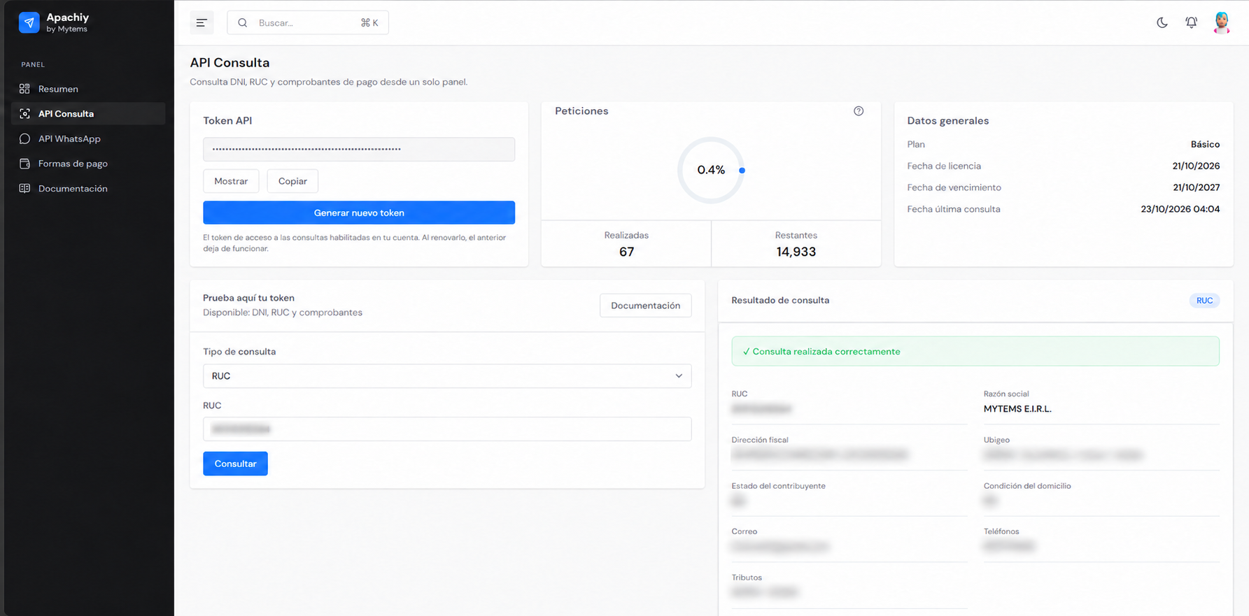1249x616 pixels.
Task: Click the RUC badge in Resultado de consulta
Action: [x=1204, y=301]
